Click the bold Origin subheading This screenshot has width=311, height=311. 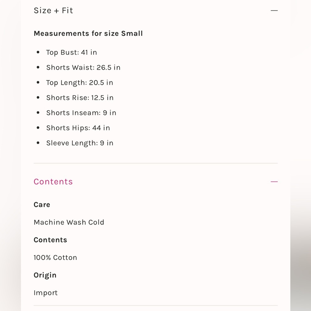point(45,275)
